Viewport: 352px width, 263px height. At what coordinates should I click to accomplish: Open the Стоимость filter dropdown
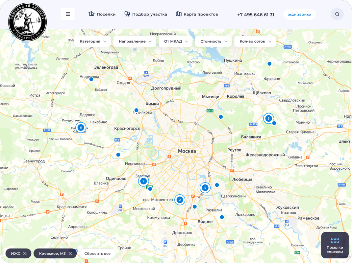(x=213, y=41)
